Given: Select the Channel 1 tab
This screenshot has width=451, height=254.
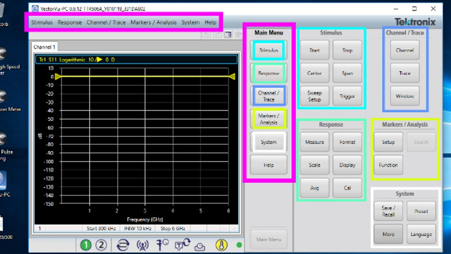Looking at the screenshot, I should (x=44, y=47).
